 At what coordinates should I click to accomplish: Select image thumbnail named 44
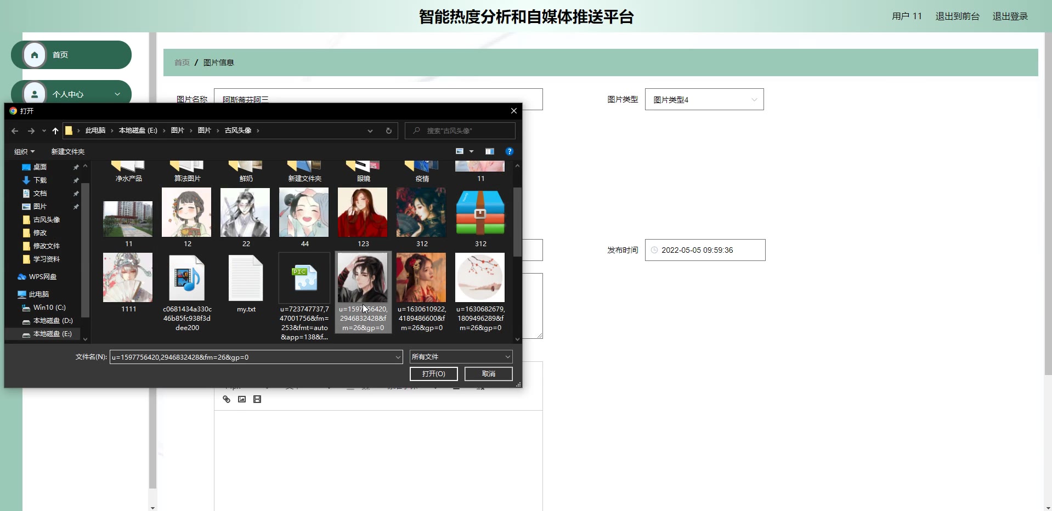coord(304,212)
